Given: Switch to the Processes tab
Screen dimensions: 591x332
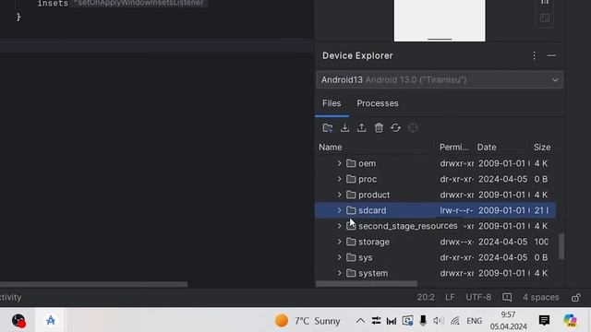Looking at the screenshot, I should [378, 103].
